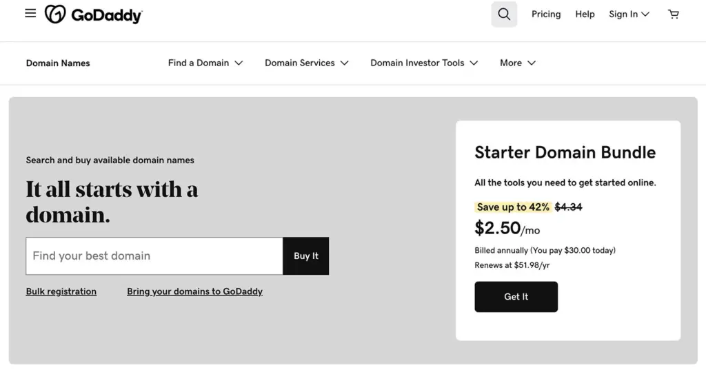This screenshot has height=374, width=706.
Task: Go to the Pricing page
Action: click(546, 14)
